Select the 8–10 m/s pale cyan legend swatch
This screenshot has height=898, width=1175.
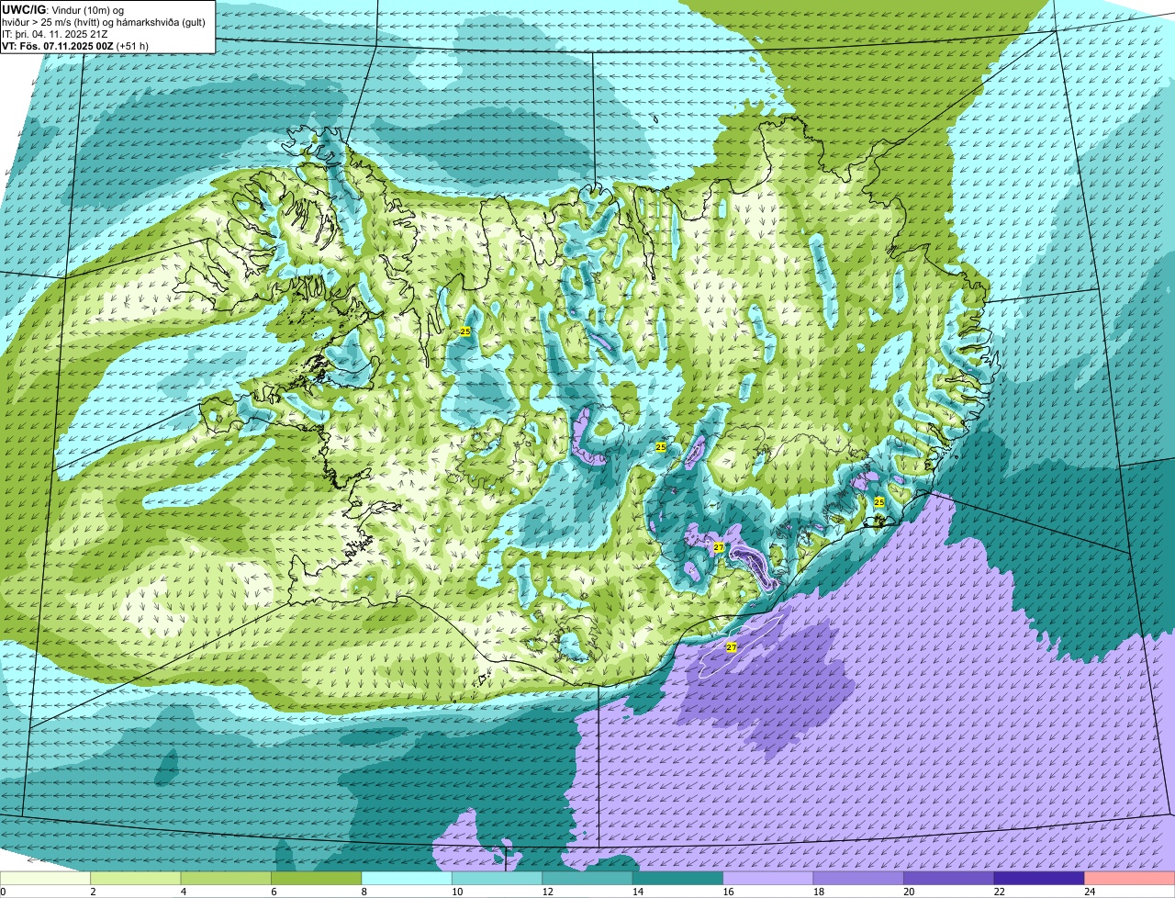point(407,878)
